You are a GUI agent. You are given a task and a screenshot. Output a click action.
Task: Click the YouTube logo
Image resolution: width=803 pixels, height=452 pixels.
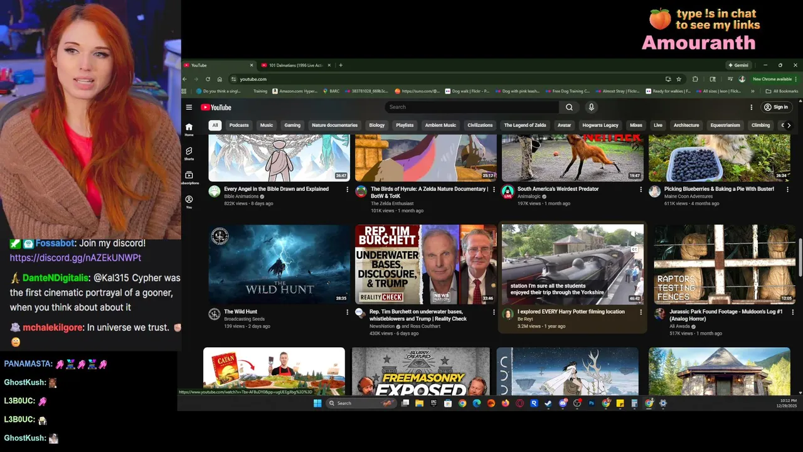(x=216, y=107)
